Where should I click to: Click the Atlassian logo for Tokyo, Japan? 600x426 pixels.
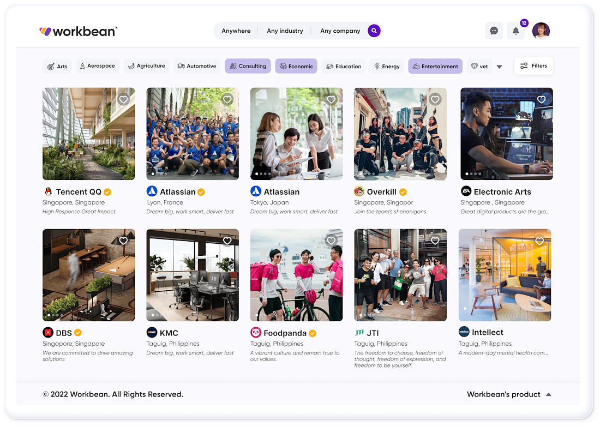[256, 191]
